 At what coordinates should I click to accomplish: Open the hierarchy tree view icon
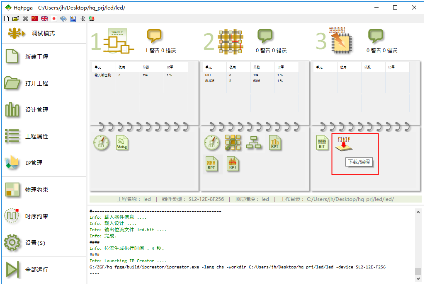[253, 142]
